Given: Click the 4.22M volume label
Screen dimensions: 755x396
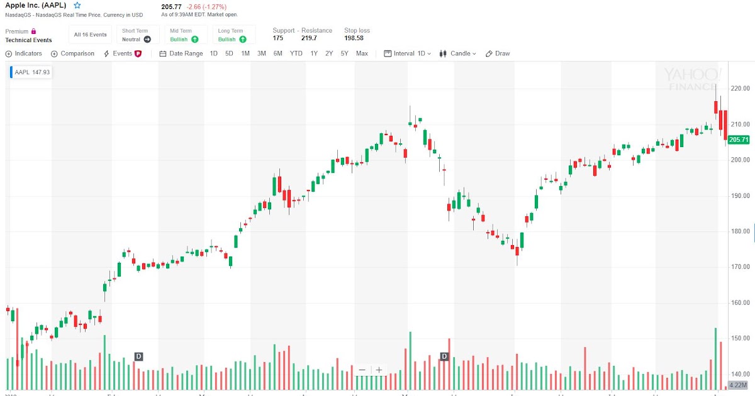Looking at the screenshot, I should coord(737,385).
